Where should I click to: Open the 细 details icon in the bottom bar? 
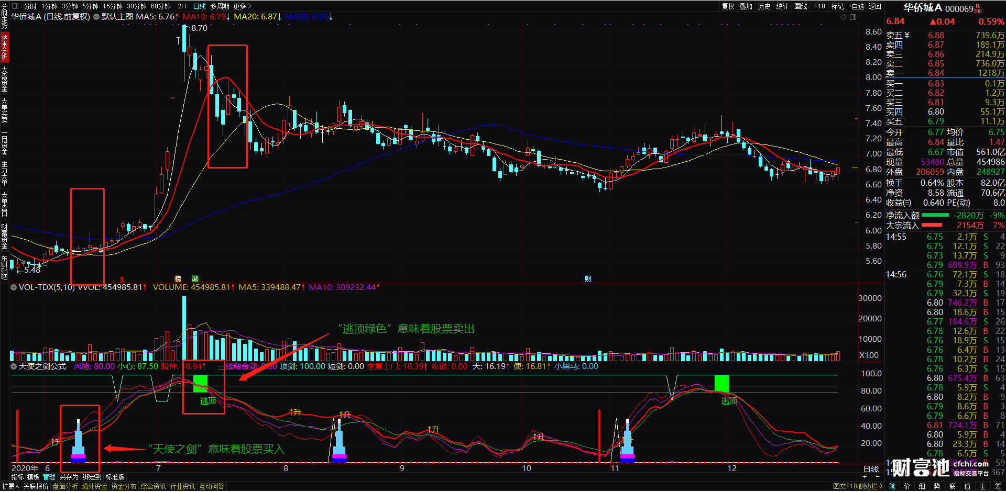(x=922, y=486)
